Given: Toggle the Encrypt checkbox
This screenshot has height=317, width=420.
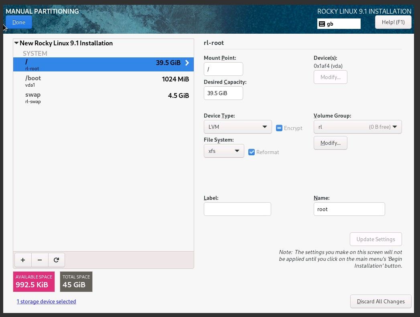Looking at the screenshot, I should (279, 128).
